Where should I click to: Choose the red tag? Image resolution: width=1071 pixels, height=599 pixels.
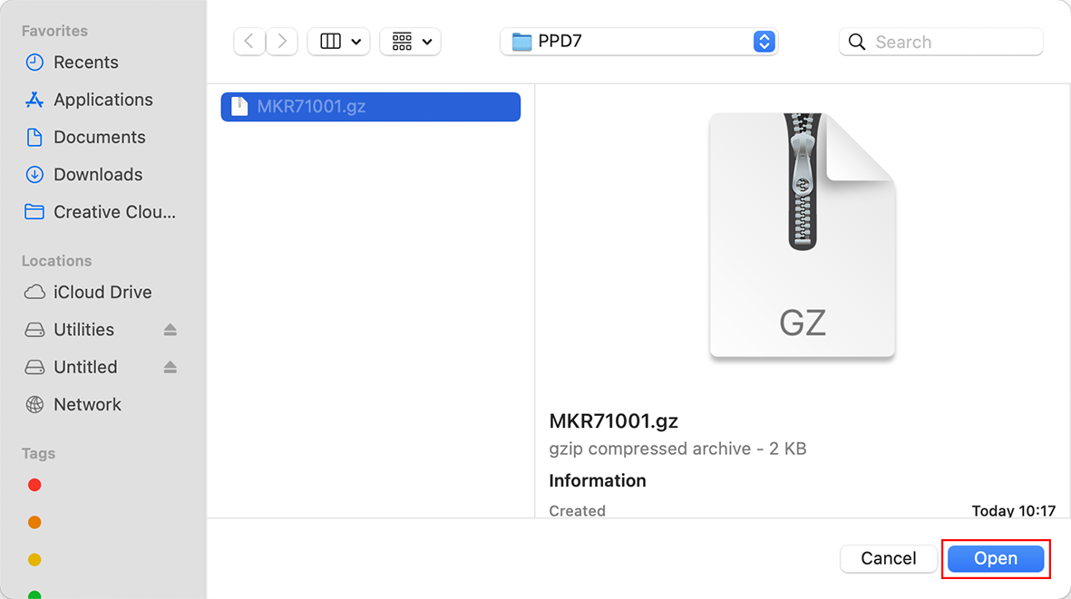pos(34,485)
